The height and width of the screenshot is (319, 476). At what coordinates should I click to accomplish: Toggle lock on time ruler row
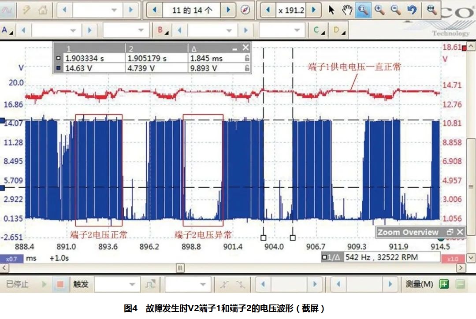[247, 58]
